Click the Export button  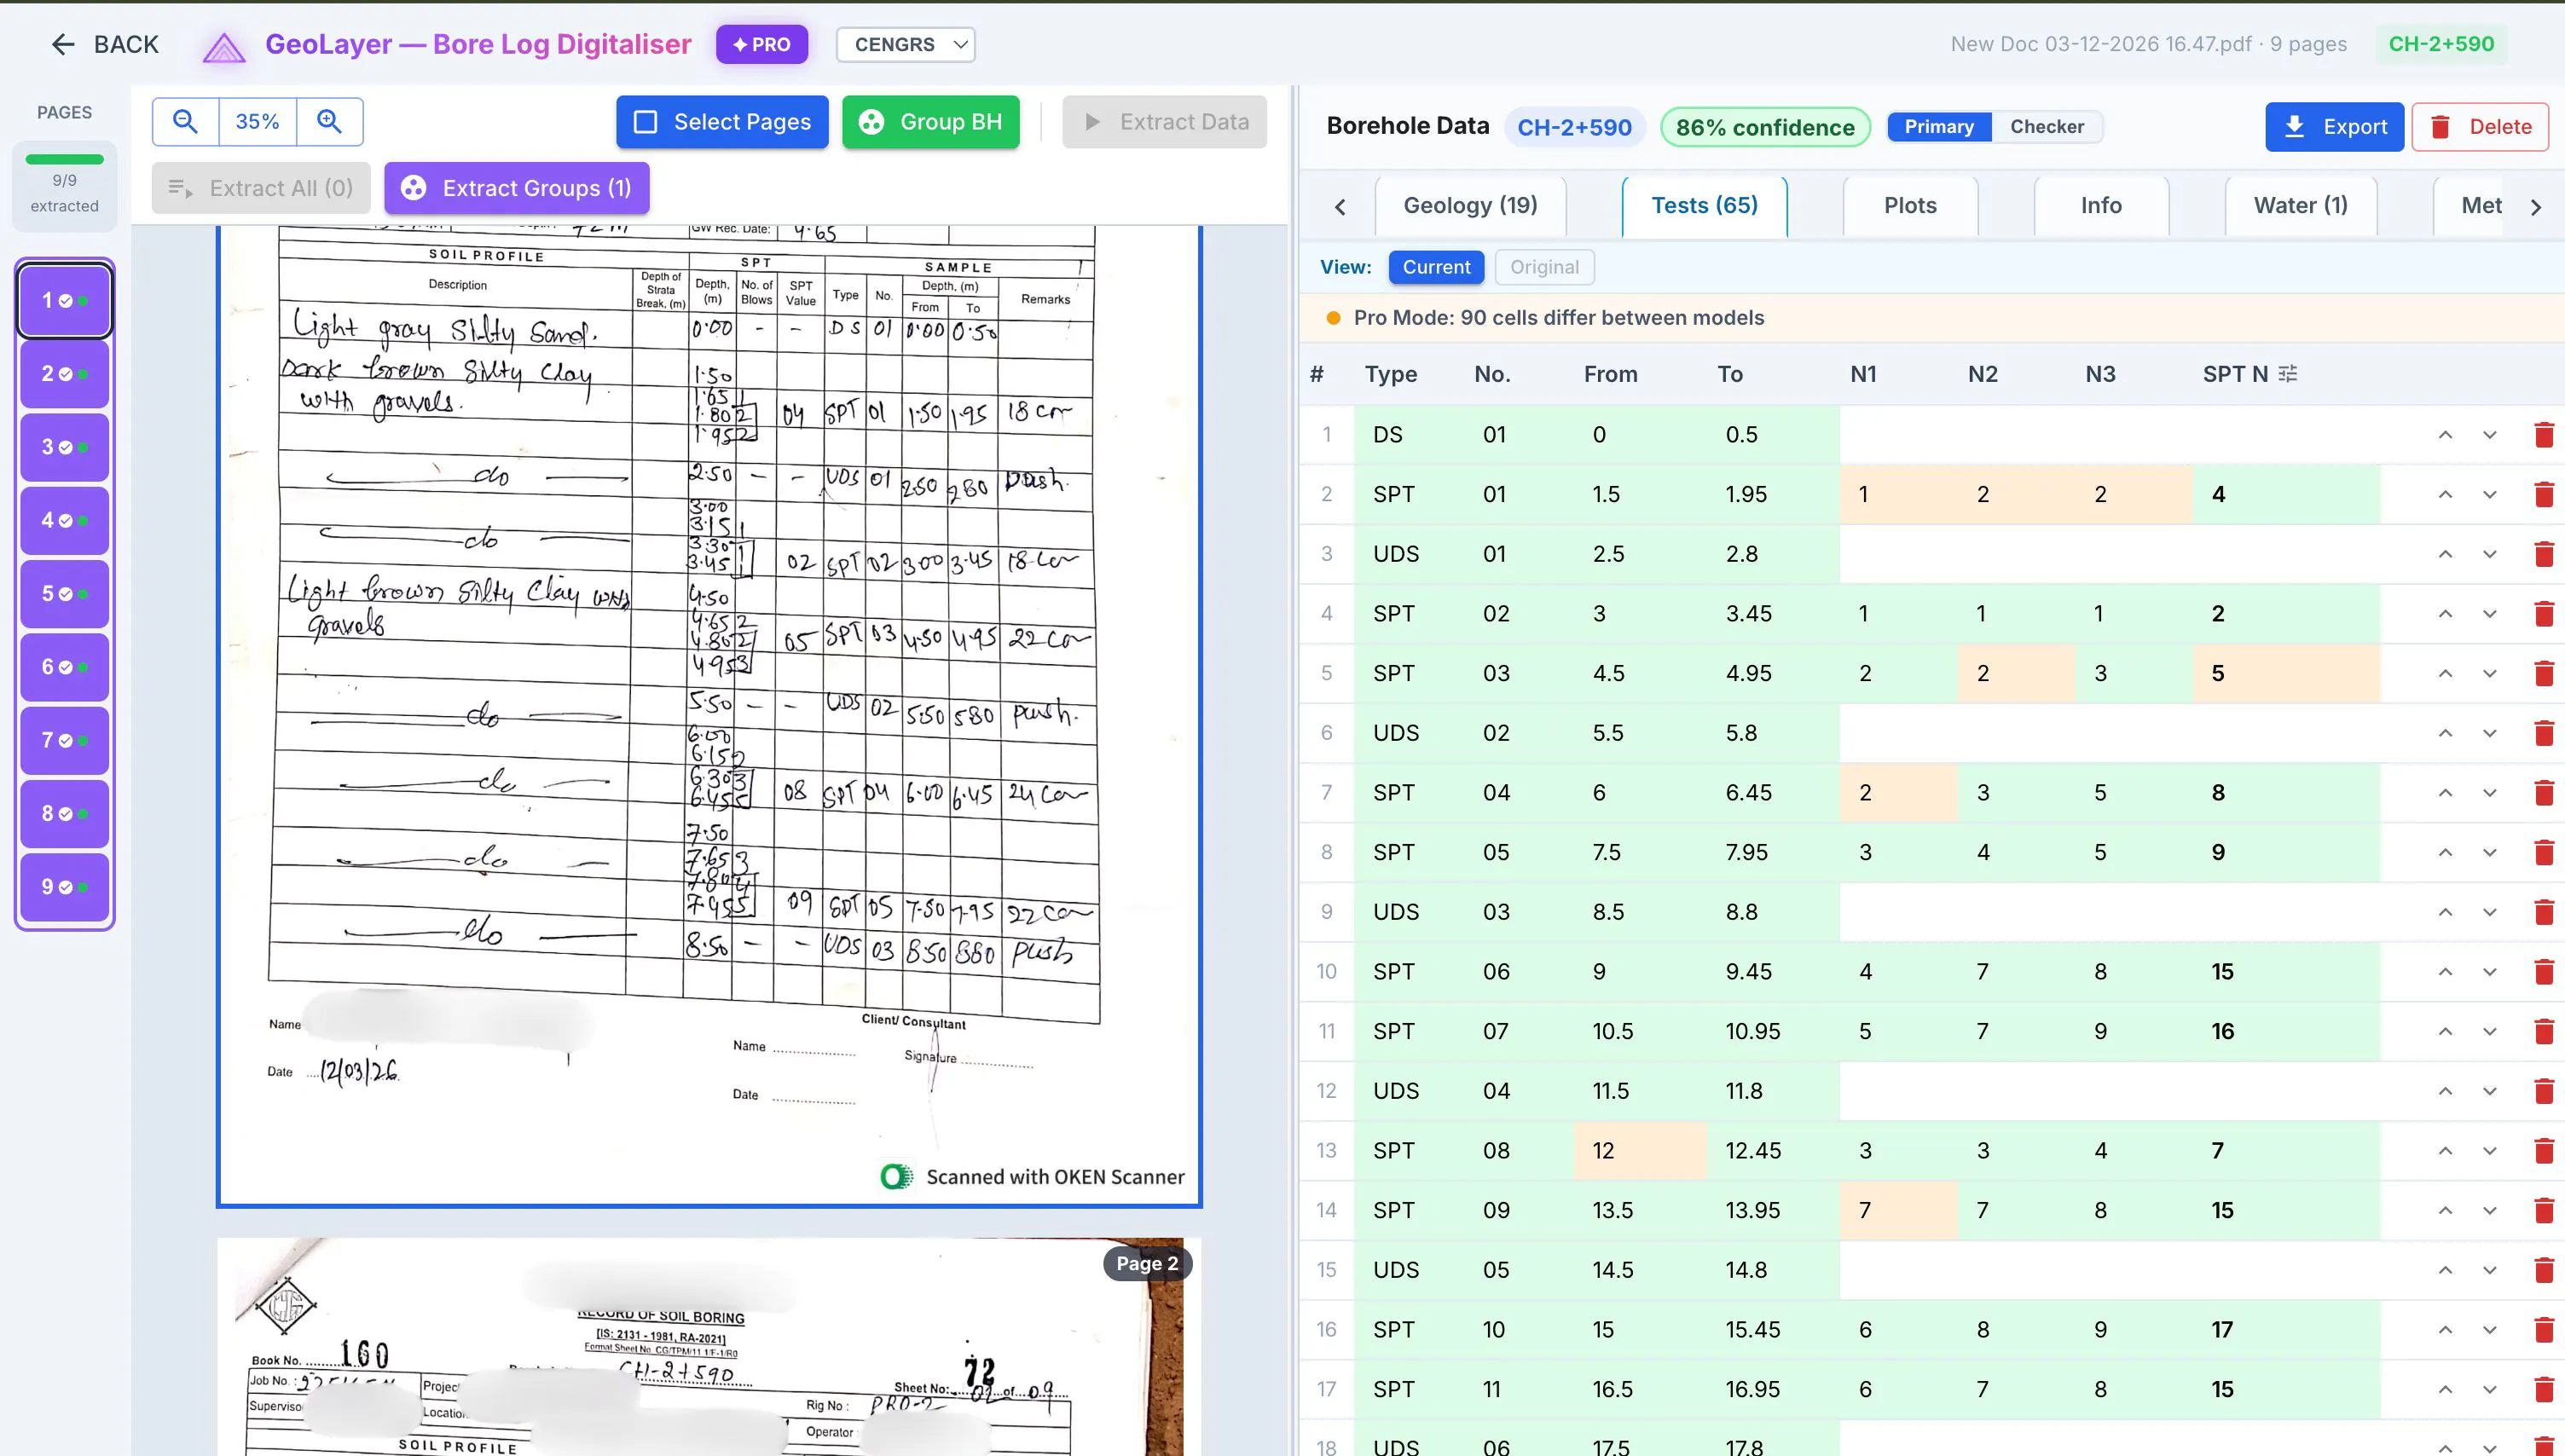[x=2334, y=127]
